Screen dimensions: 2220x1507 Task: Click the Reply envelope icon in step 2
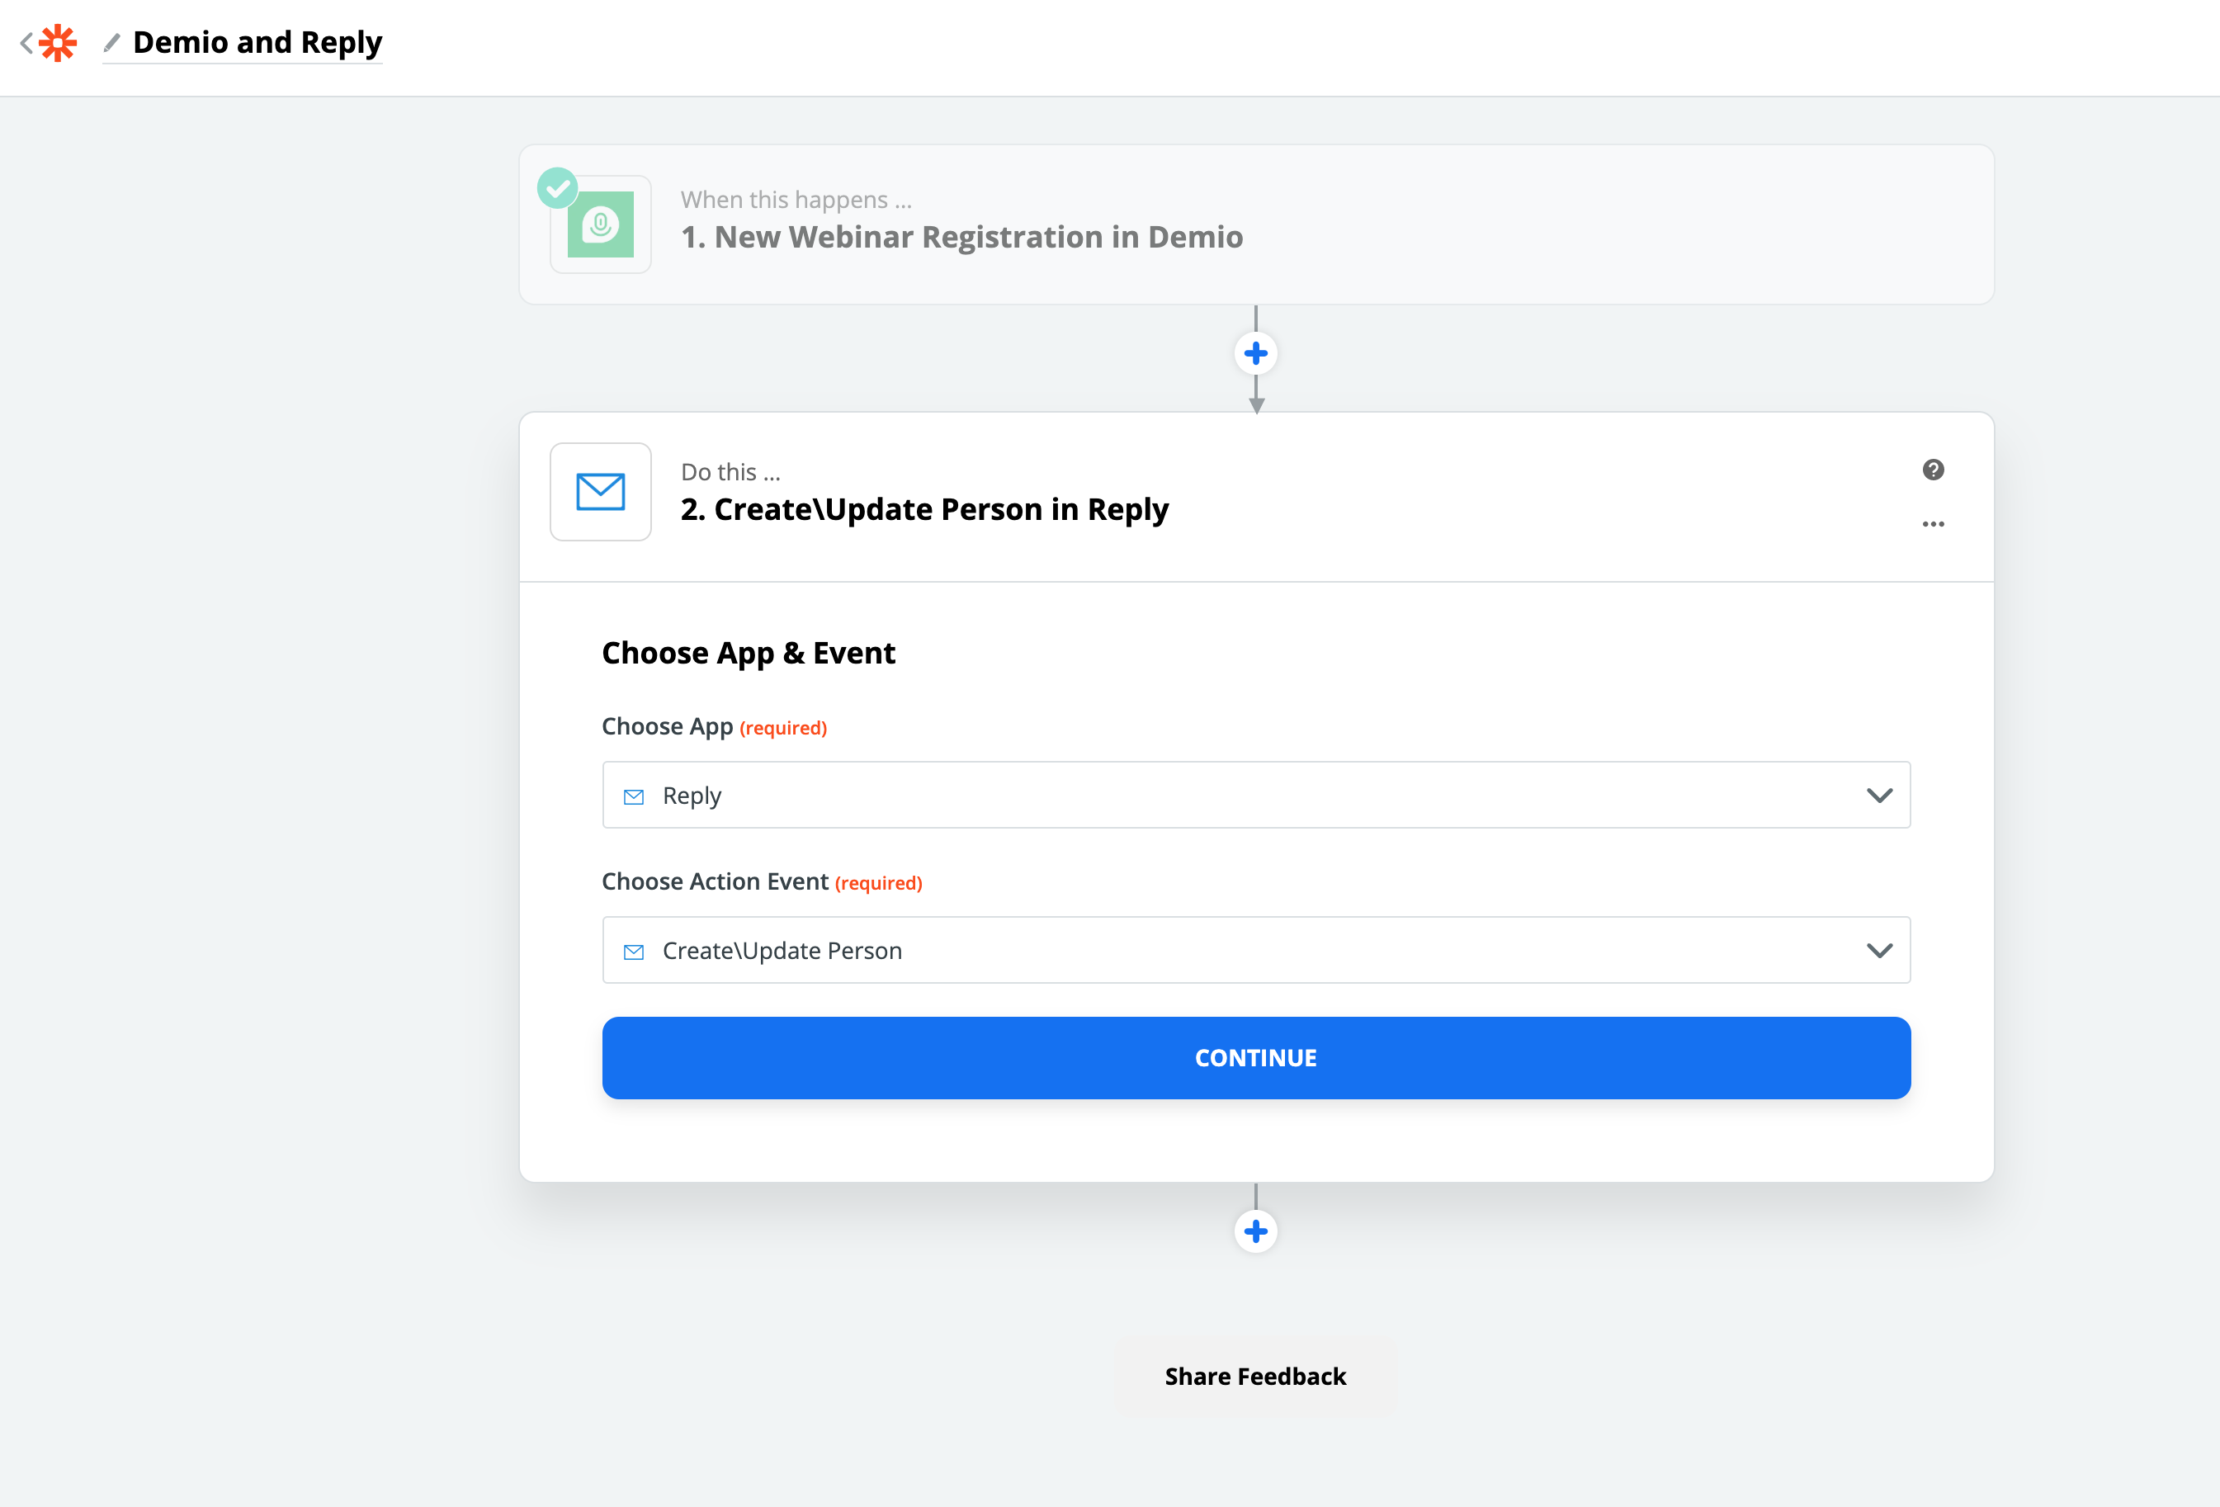[x=600, y=492]
